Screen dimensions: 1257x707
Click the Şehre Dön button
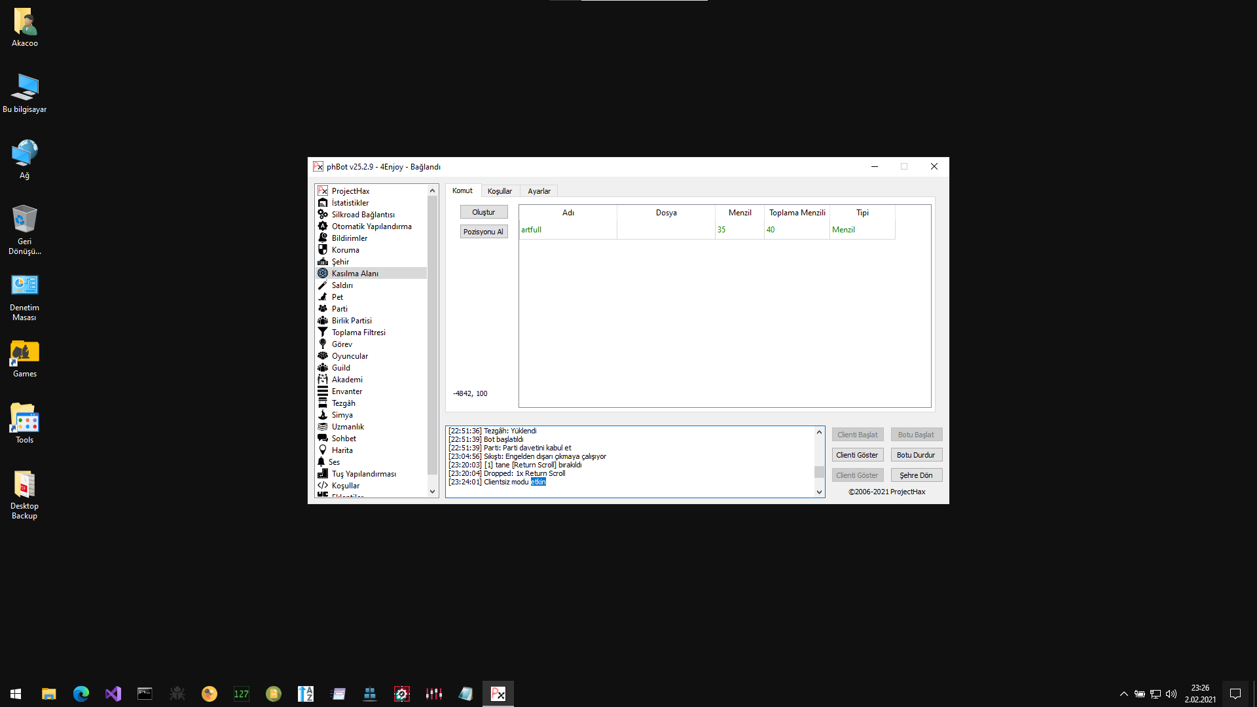click(916, 475)
